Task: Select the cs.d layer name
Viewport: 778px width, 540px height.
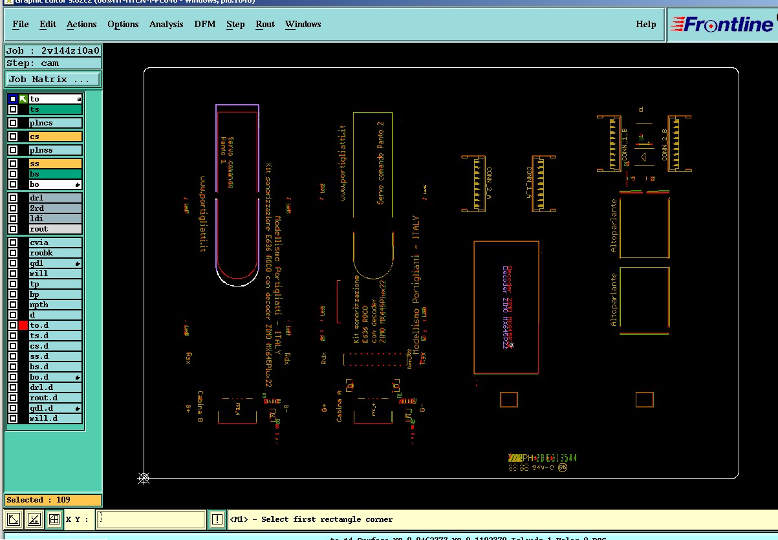Action: (x=55, y=346)
